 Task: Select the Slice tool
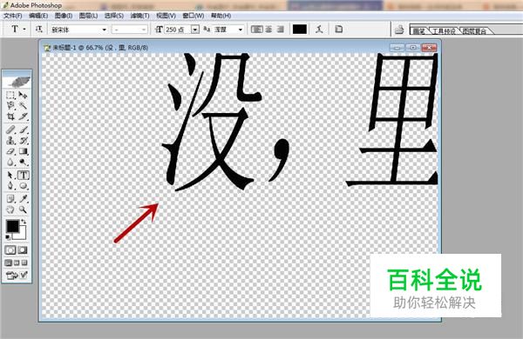coord(23,116)
